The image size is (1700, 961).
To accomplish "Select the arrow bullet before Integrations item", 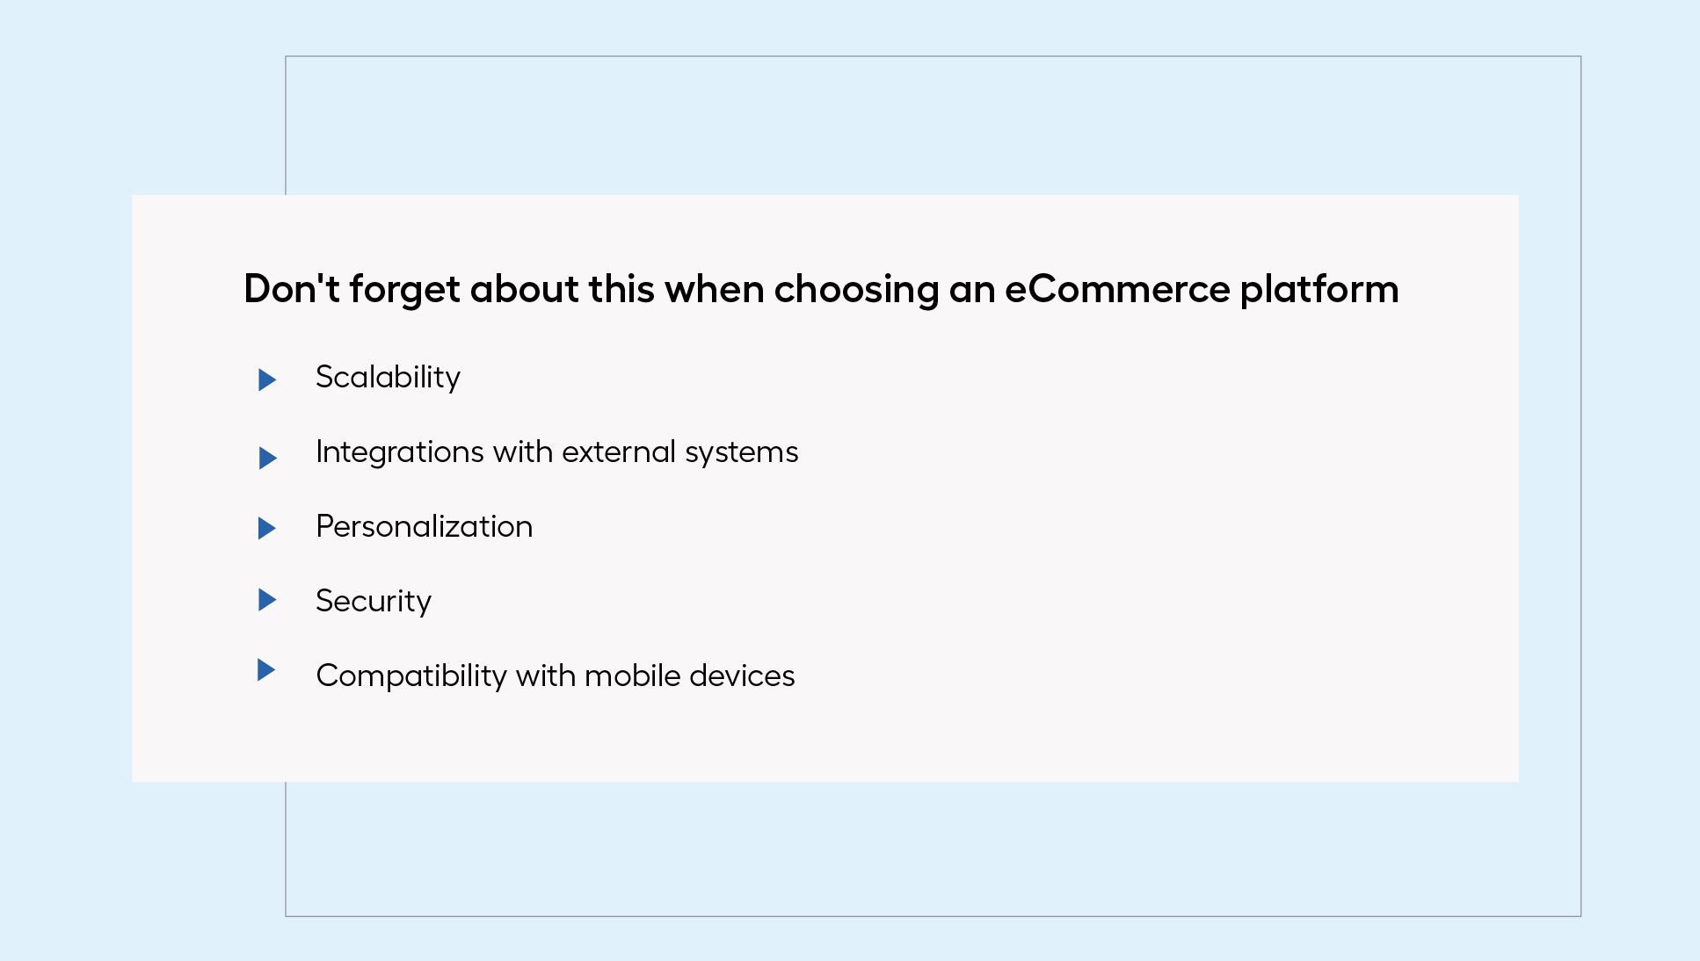I will tap(268, 458).
